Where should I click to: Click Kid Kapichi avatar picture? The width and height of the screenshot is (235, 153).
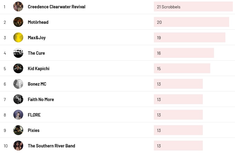18,68
